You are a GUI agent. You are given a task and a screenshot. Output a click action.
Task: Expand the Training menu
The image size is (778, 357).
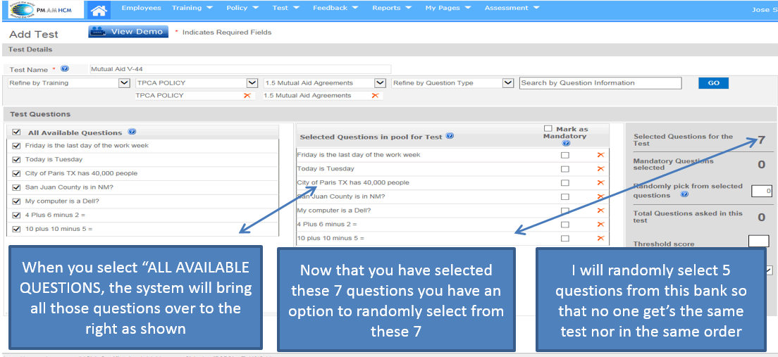click(192, 8)
